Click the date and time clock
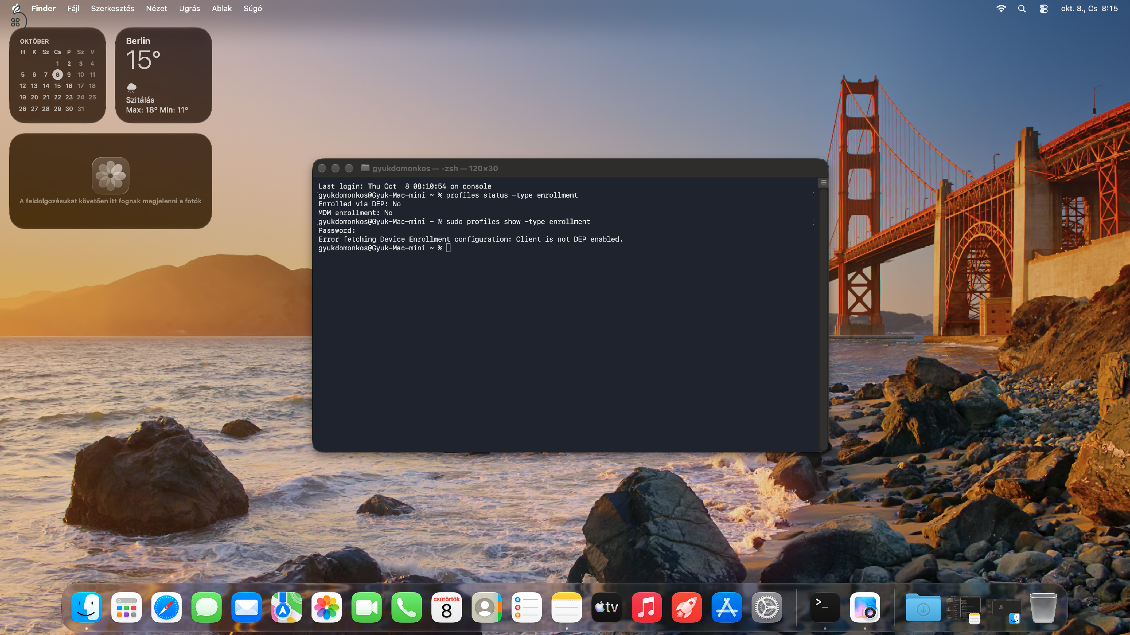Screen dimensions: 1130x635 [1089, 9]
